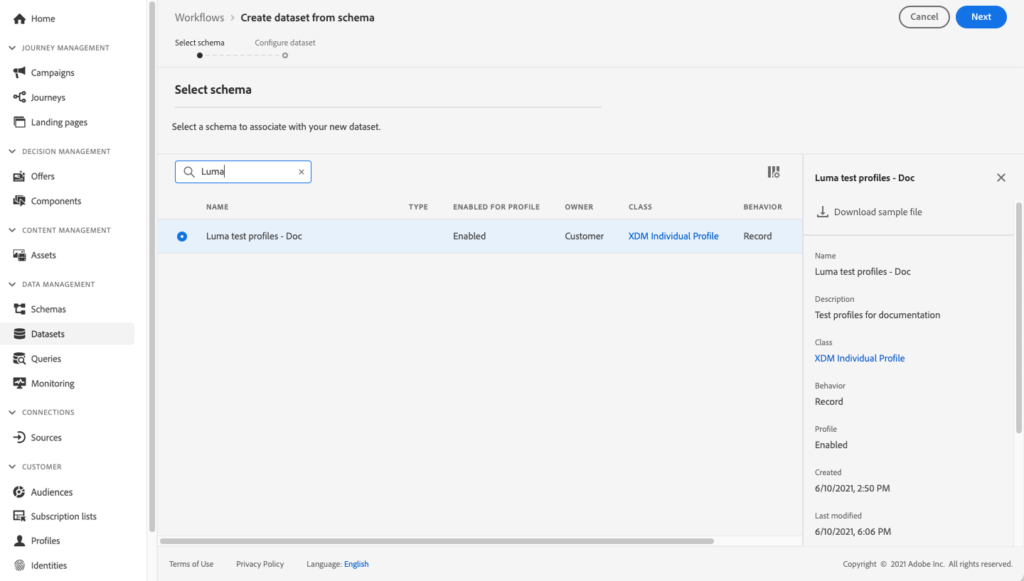Viewport: 1024px width, 581px height.
Task: Close the schema details panel
Action: point(1001,178)
